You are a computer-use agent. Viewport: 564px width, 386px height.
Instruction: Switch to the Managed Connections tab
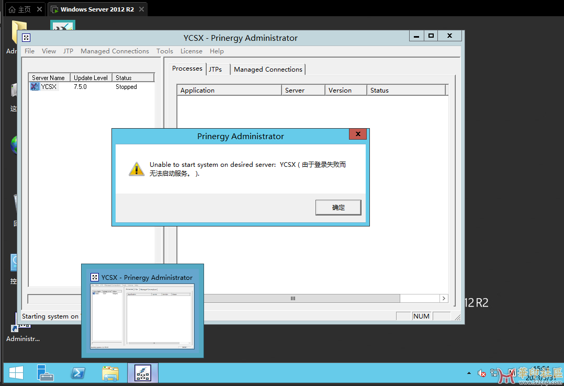click(x=268, y=70)
